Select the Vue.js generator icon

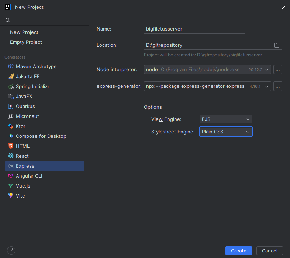[11, 186]
